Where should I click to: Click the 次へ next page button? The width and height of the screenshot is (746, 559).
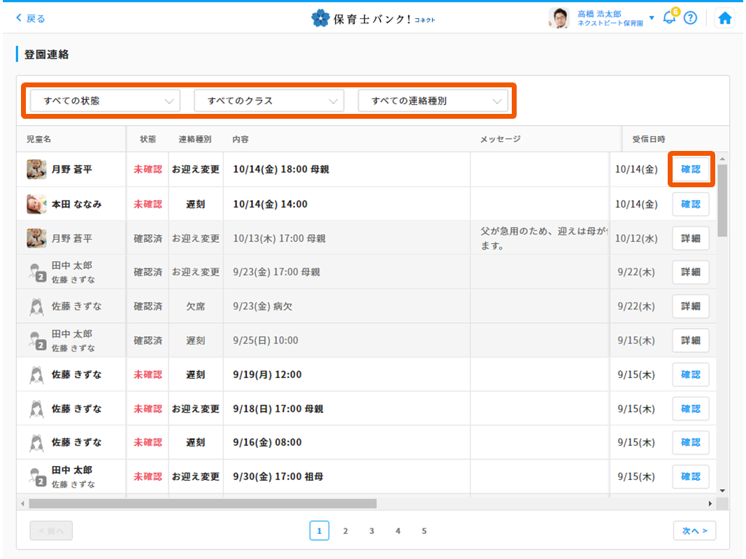click(694, 531)
